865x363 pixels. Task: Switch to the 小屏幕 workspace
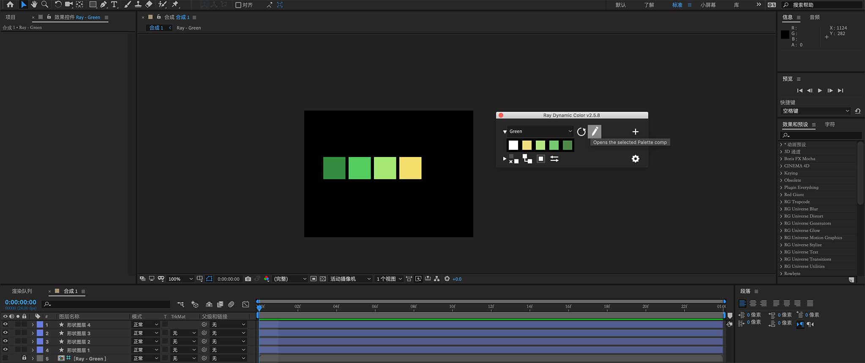[708, 5]
